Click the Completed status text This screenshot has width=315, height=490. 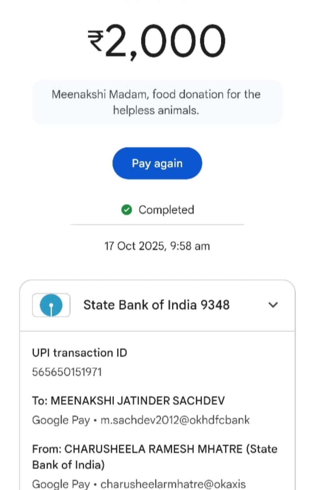pos(166,210)
